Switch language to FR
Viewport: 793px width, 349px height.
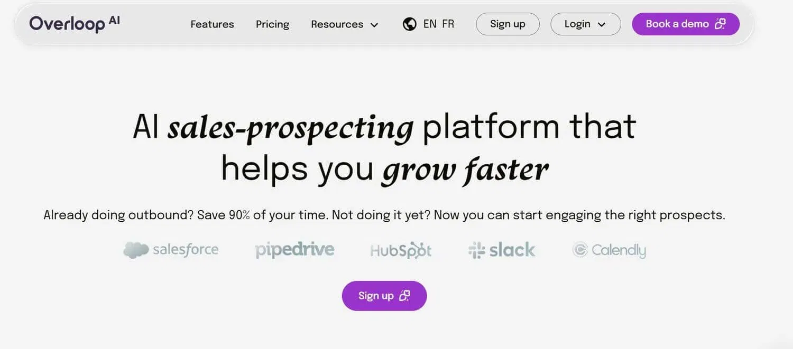click(x=448, y=24)
